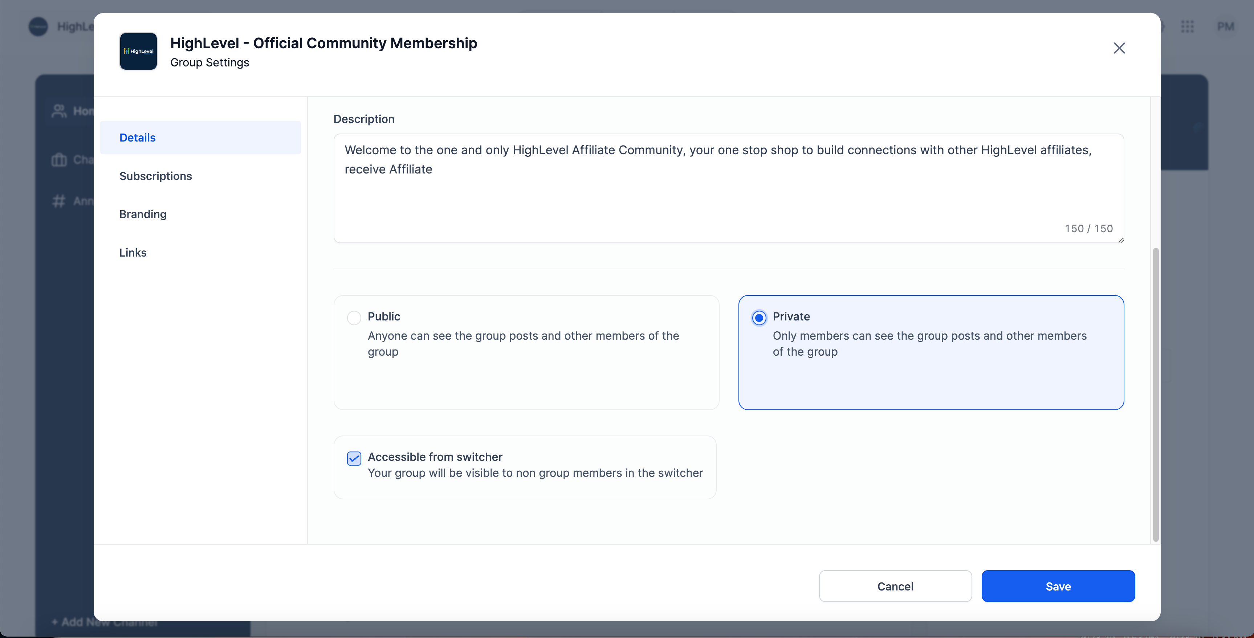
Task: Click the HighLevel logo in background header
Action: 38,26
